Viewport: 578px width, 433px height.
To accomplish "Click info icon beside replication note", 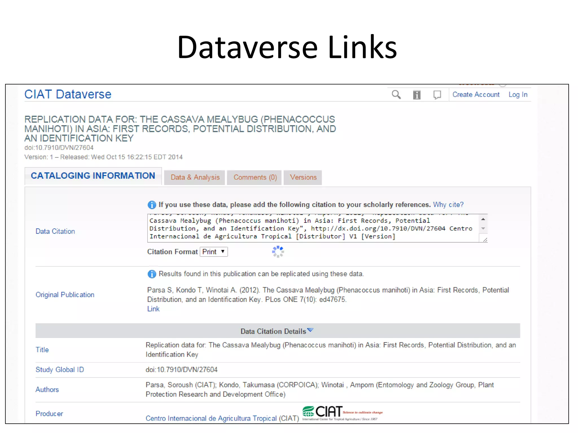I will [x=152, y=274].
